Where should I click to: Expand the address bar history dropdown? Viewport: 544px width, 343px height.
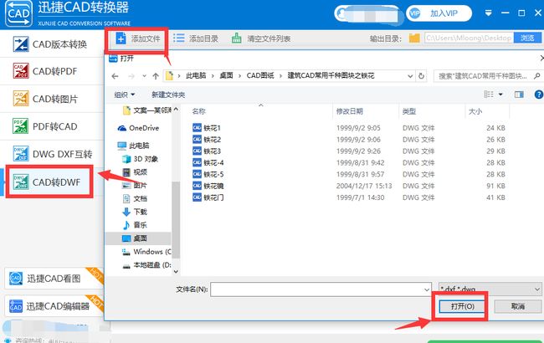pos(410,76)
